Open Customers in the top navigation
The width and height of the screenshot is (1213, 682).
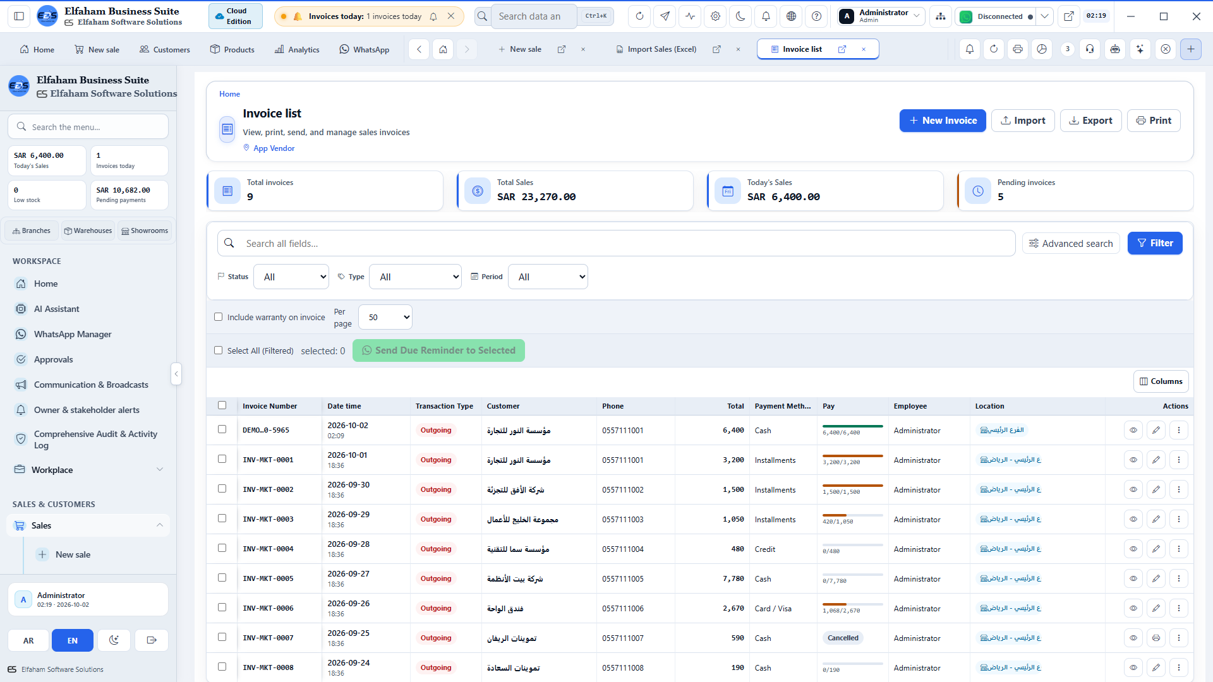pos(164,49)
